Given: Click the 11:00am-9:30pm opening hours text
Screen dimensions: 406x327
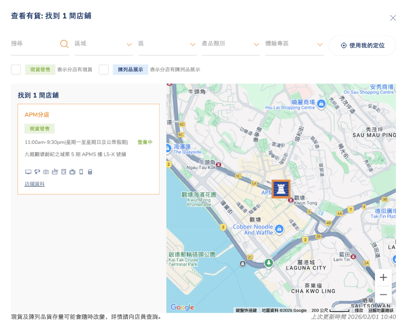Looking at the screenshot, I should (x=76, y=142).
